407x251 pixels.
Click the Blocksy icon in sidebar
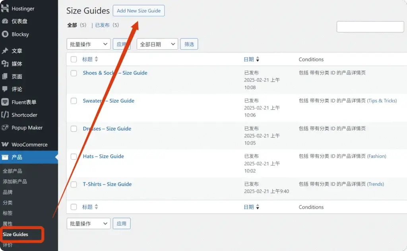coord(5,34)
